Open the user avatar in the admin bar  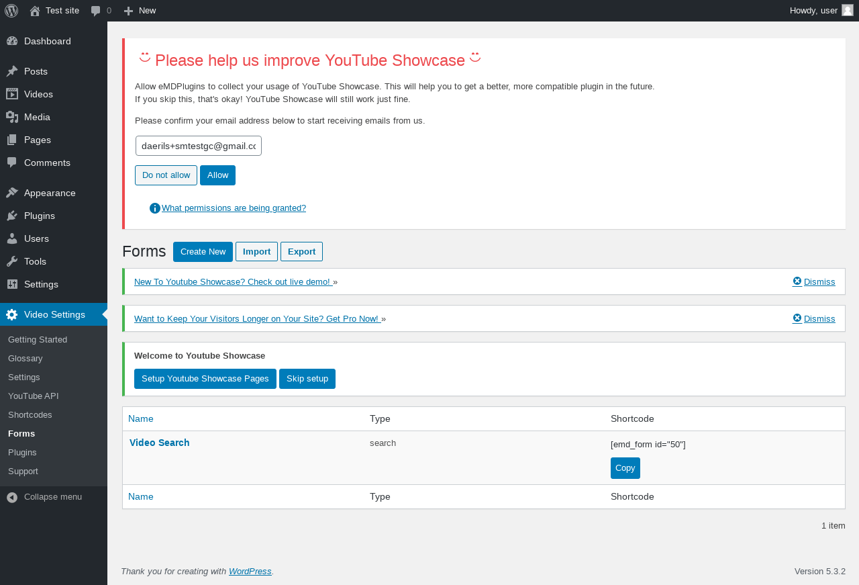coord(848,10)
